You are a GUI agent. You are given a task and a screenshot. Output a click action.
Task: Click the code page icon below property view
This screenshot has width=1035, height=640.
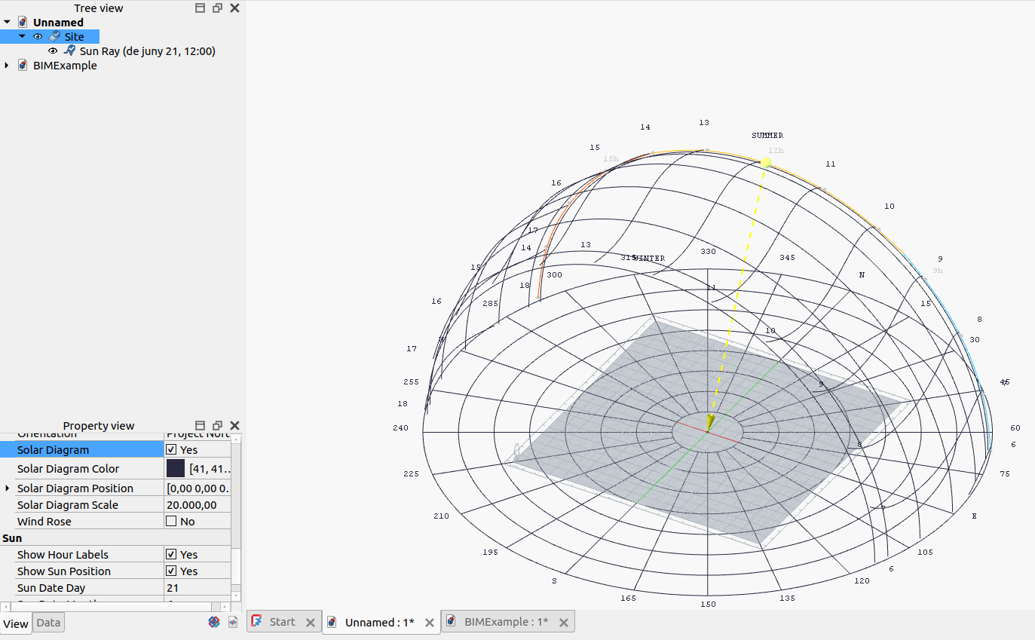point(233,622)
